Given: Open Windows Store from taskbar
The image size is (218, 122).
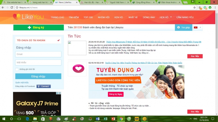Looking at the screenshot, I should (43, 119).
